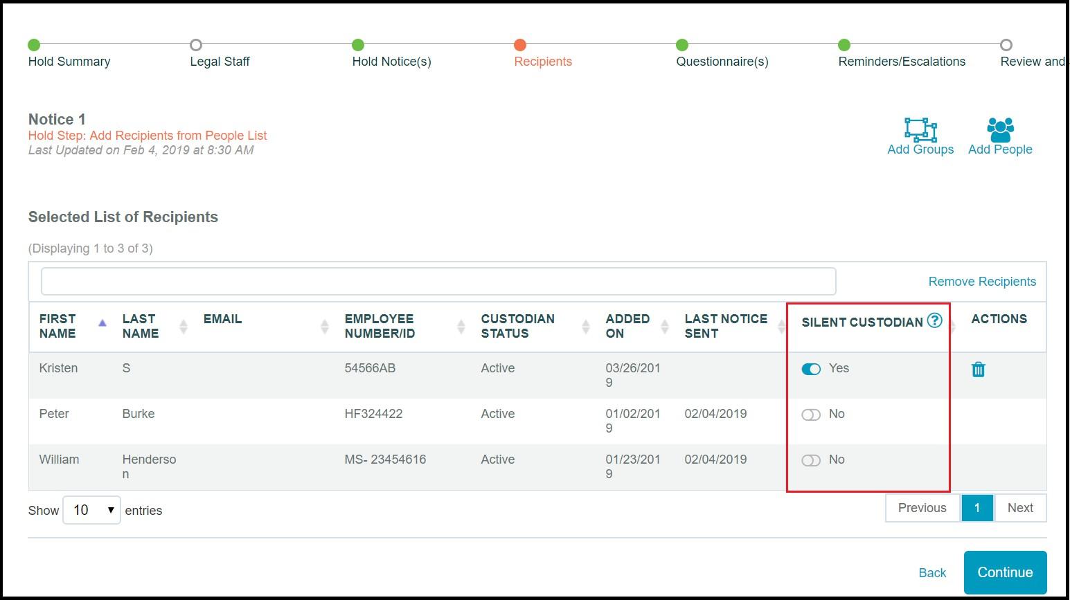
Task: Click the Next page button
Action: tap(1020, 508)
